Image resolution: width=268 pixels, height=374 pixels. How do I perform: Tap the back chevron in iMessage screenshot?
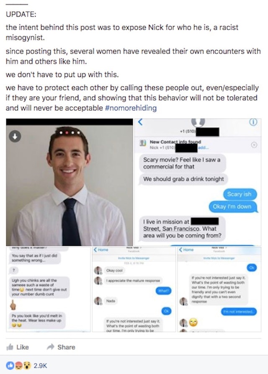point(140,122)
